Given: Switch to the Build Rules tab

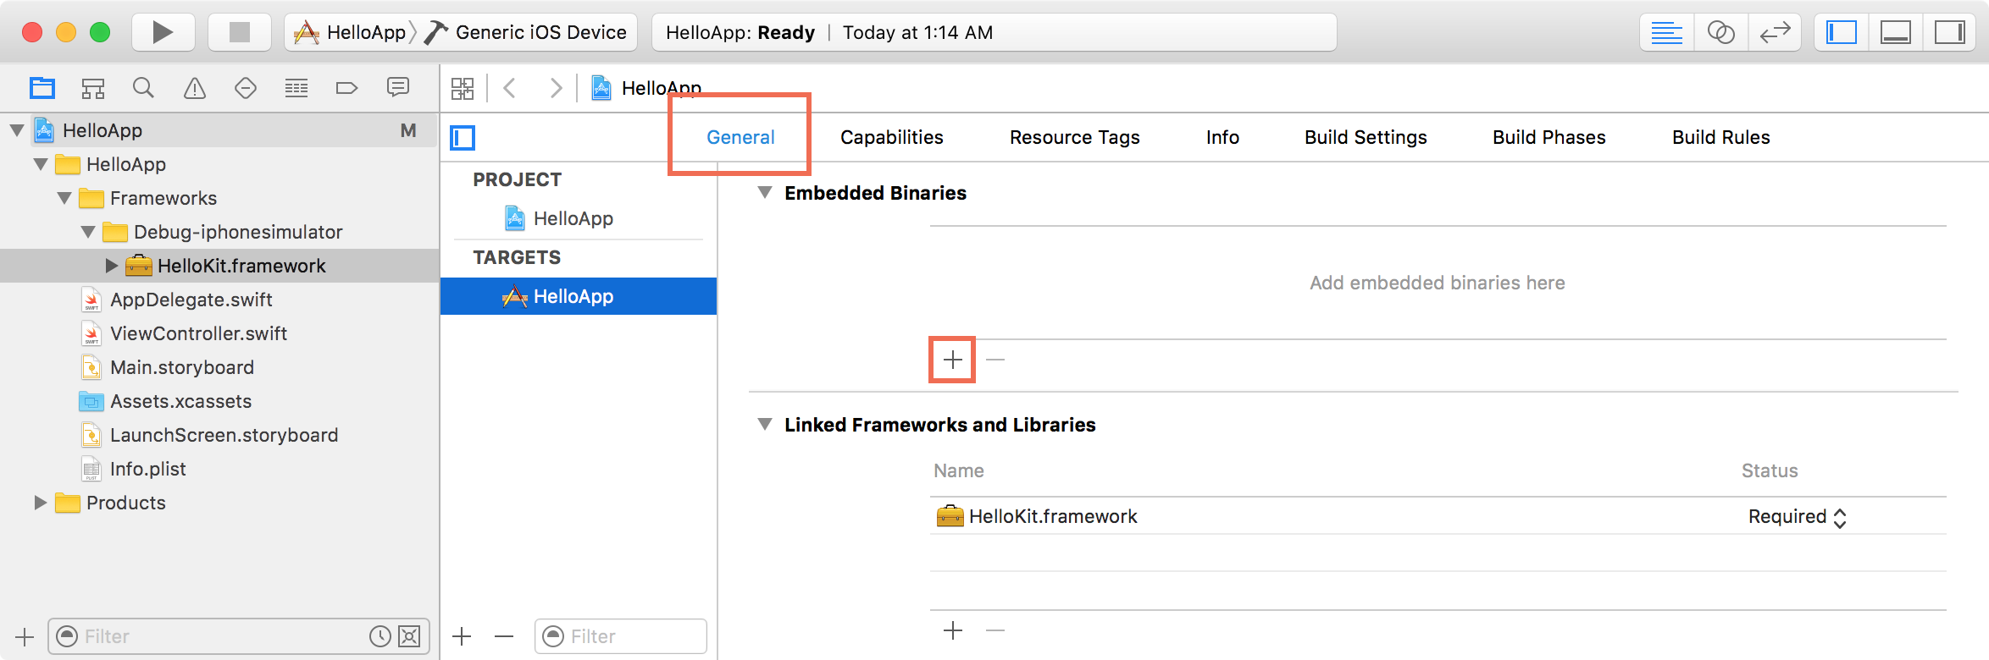Looking at the screenshot, I should (x=1720, y=137).
